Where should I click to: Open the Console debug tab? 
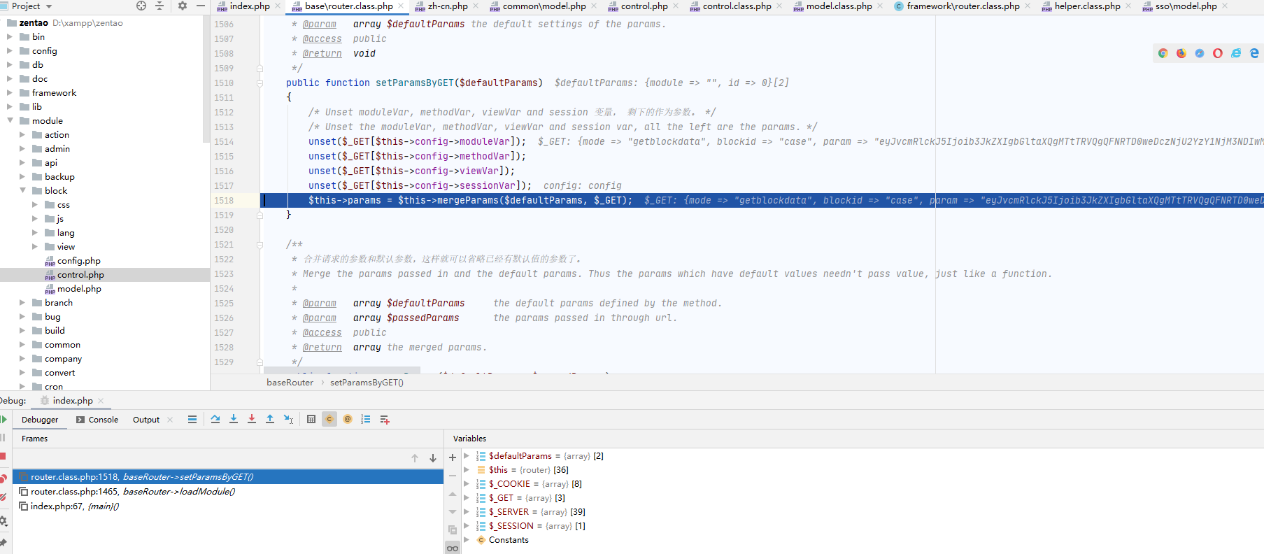97,420
